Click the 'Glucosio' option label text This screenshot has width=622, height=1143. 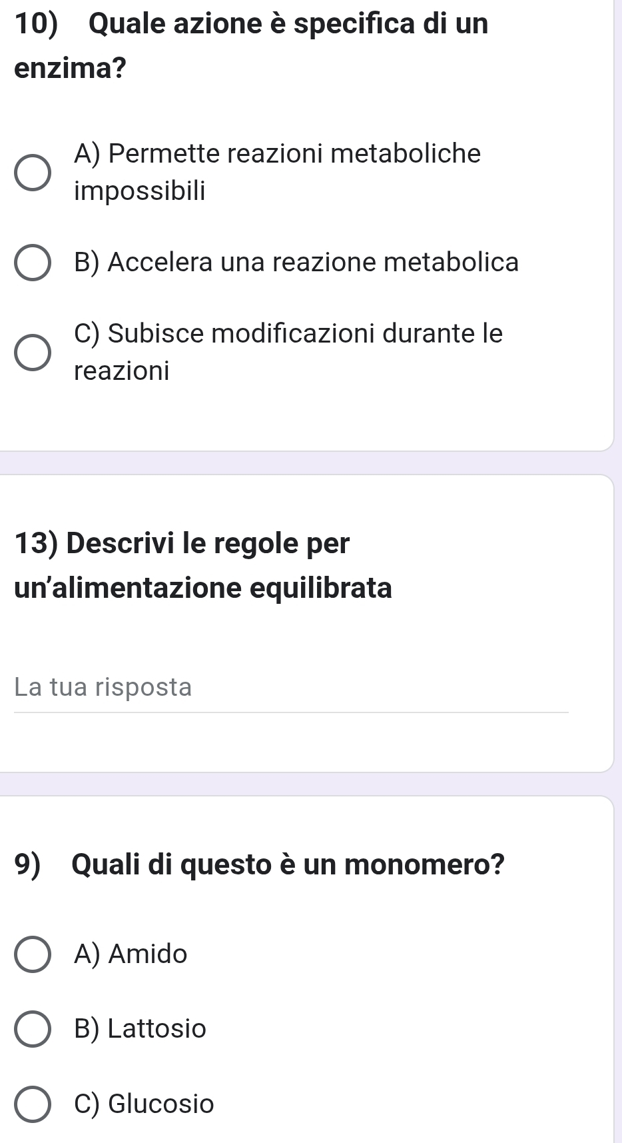tap(161, 1104)
